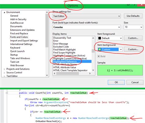Select International Settings page

click(x=21, y=44)
